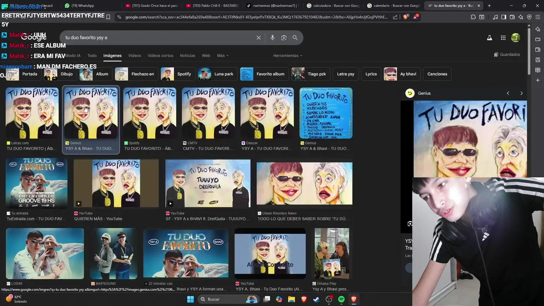This screenshot has height=306, width=544.
Task: Filter images by the Ay bhavi chip
Action: (401, 74)
